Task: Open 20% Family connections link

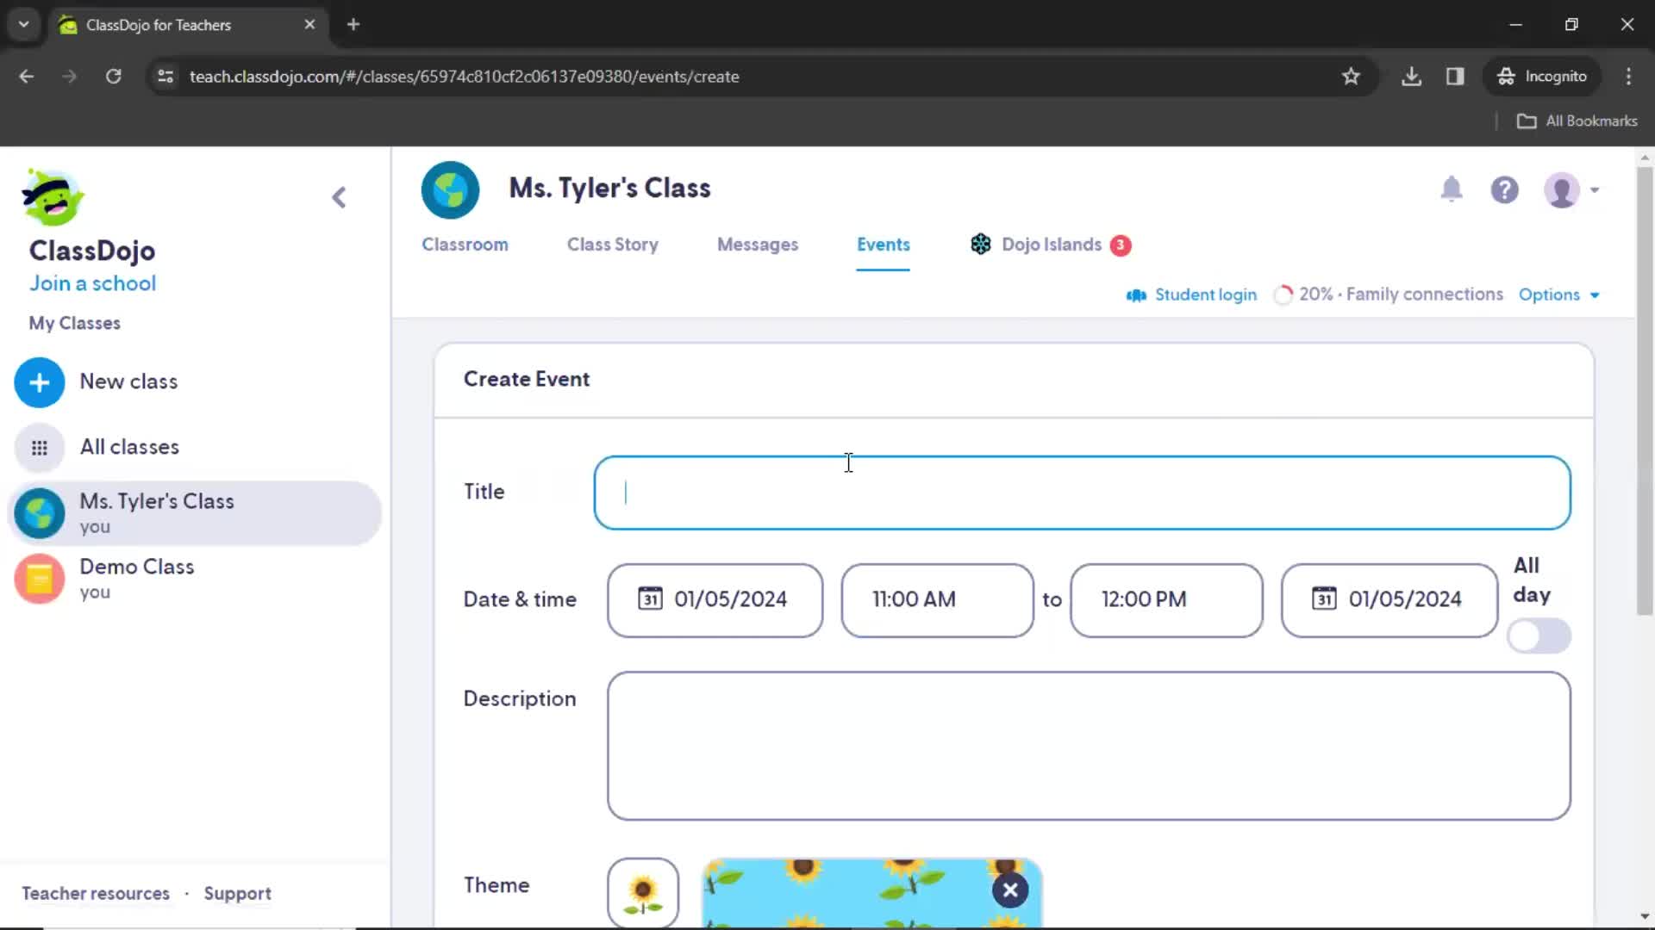Action: (x=1401, y=295)
